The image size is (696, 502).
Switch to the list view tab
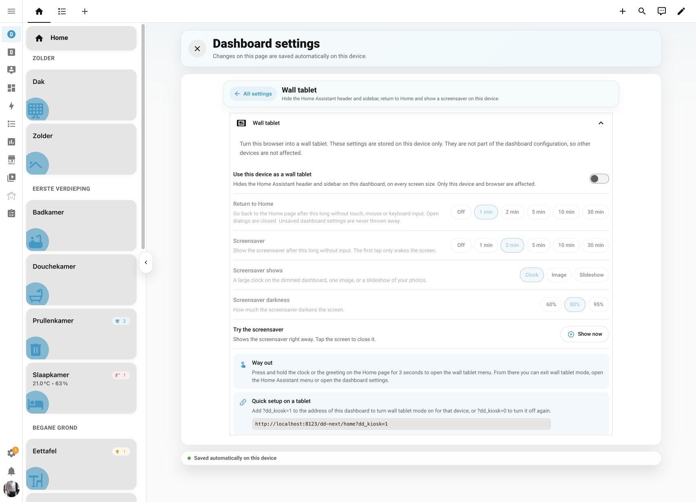coord(62,11)
